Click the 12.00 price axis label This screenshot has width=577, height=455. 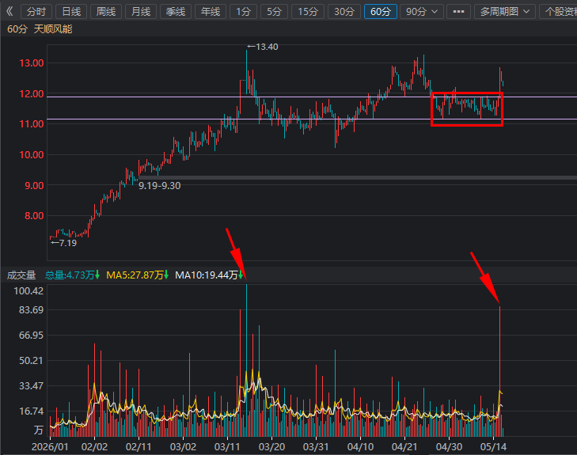click(32, 94)
